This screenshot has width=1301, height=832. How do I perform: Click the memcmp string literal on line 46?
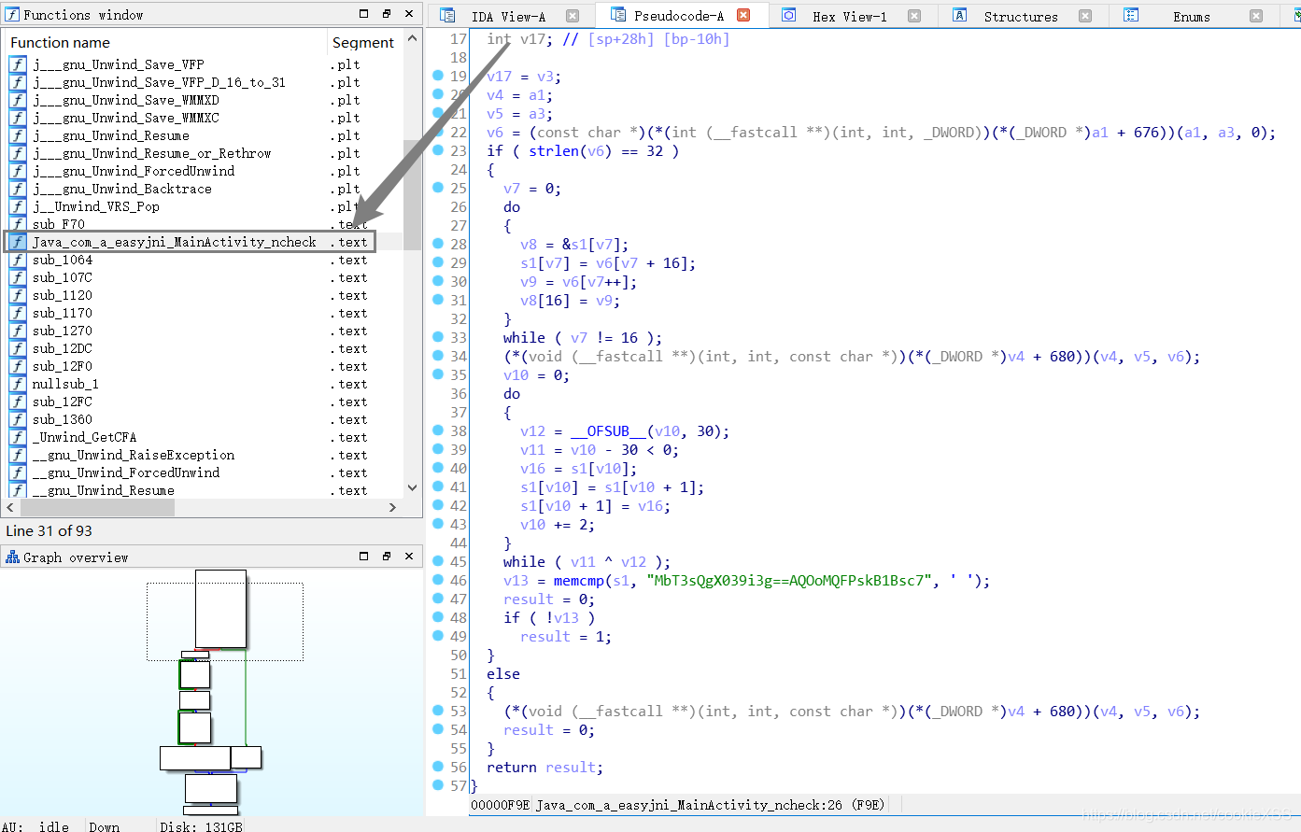point(790,580)
